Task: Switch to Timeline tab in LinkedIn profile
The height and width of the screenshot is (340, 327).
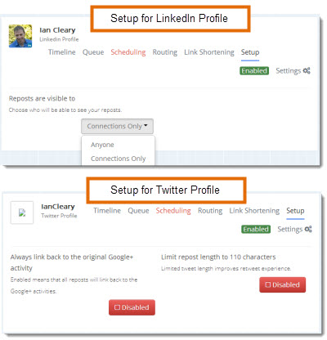Action: 62,52
